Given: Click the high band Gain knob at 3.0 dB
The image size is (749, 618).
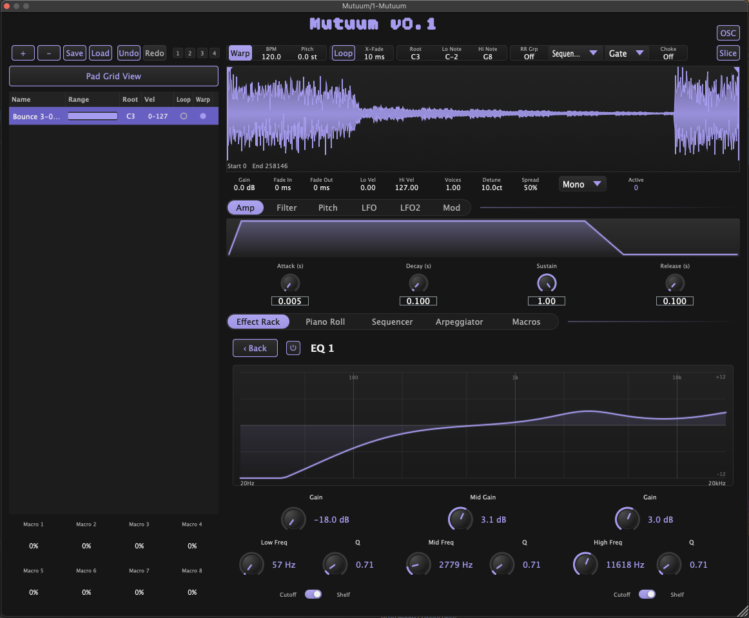Looking at the screenshot, I should 627,519.
